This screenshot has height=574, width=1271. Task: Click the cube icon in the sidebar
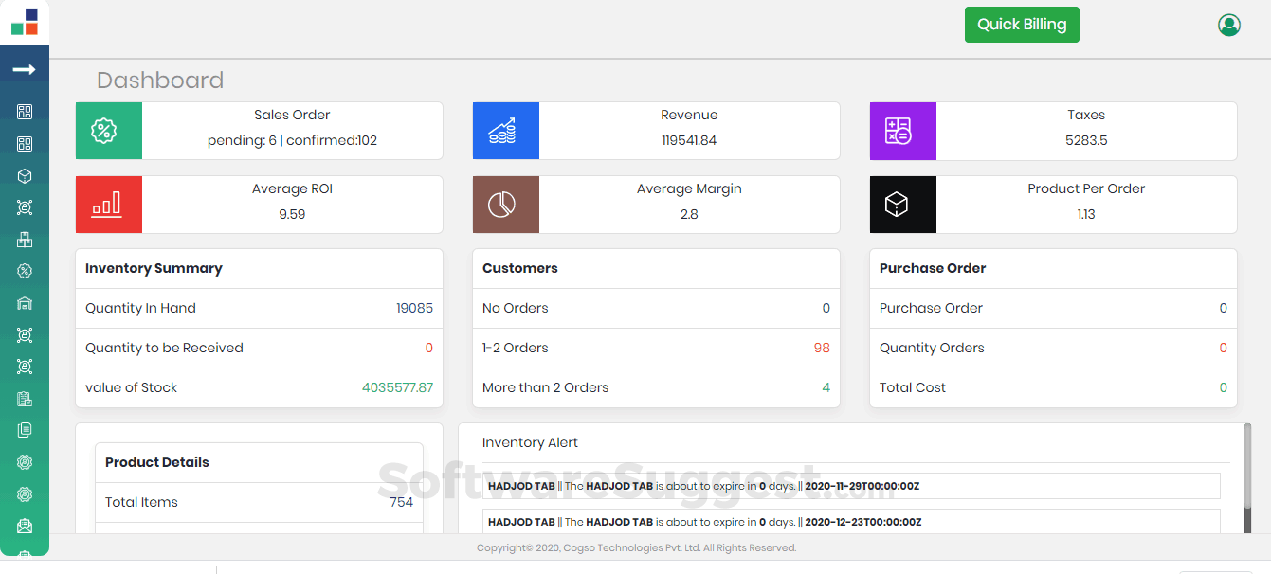[x=25, y=176]
